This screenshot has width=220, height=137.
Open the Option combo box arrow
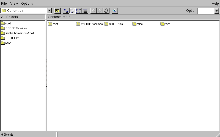[x=216, y=11]
